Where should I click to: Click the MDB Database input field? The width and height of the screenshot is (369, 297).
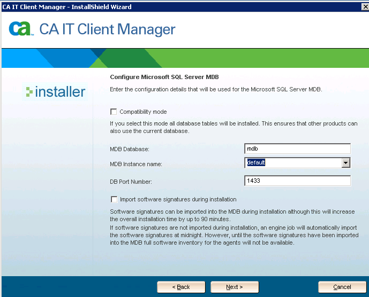(297, 148)
